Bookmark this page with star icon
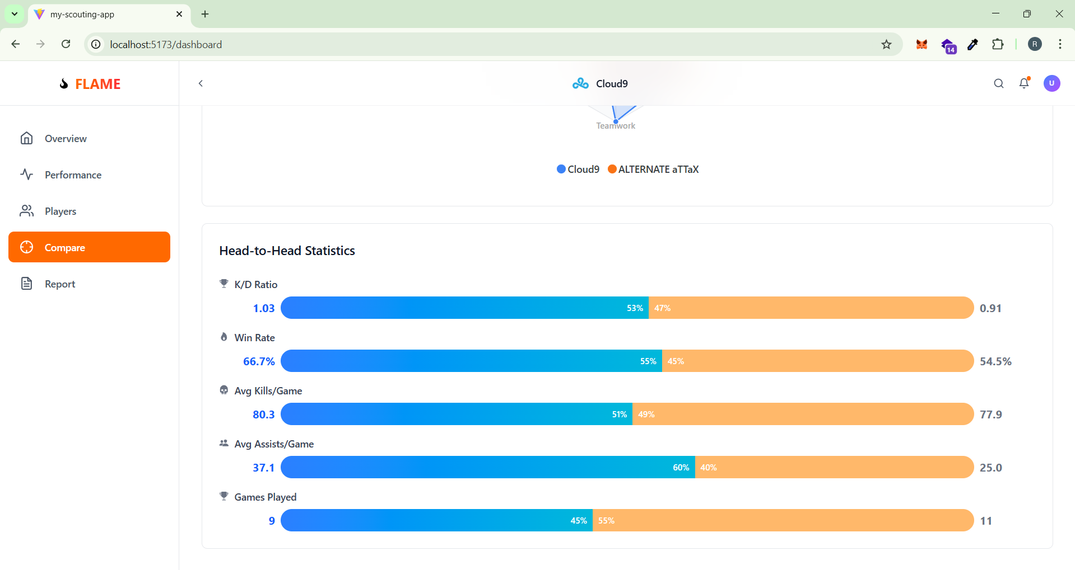Screen dimensions: 1075x570 [x=886, y=44]
